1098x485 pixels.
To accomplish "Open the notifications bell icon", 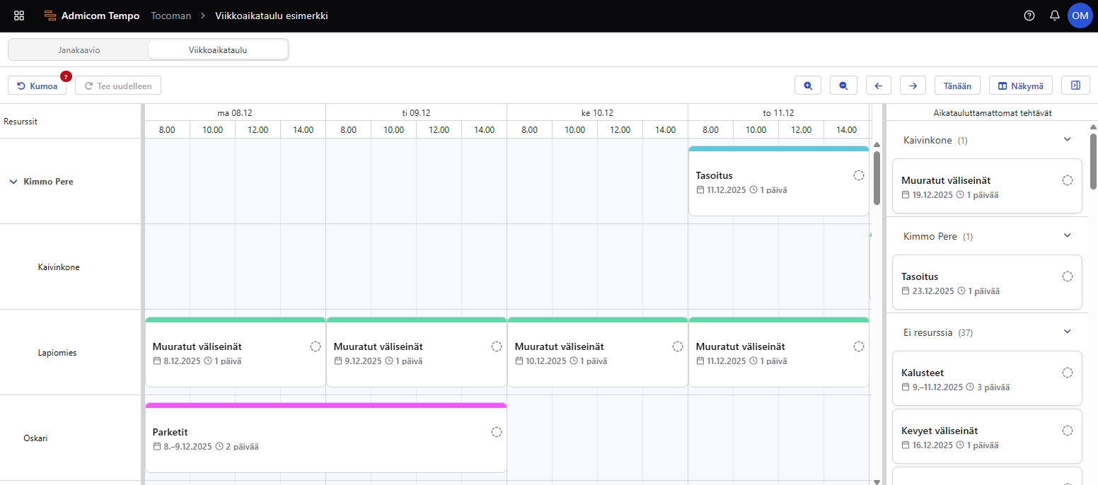I will coord(1055,16).
